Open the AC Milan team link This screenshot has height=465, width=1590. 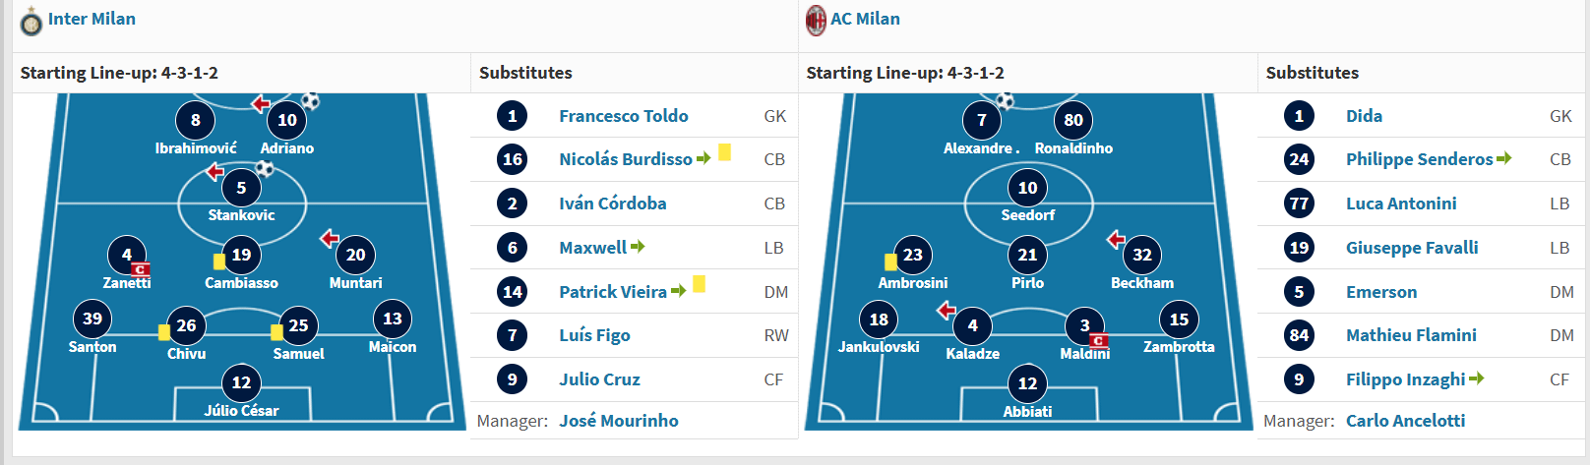coord(865,19)
